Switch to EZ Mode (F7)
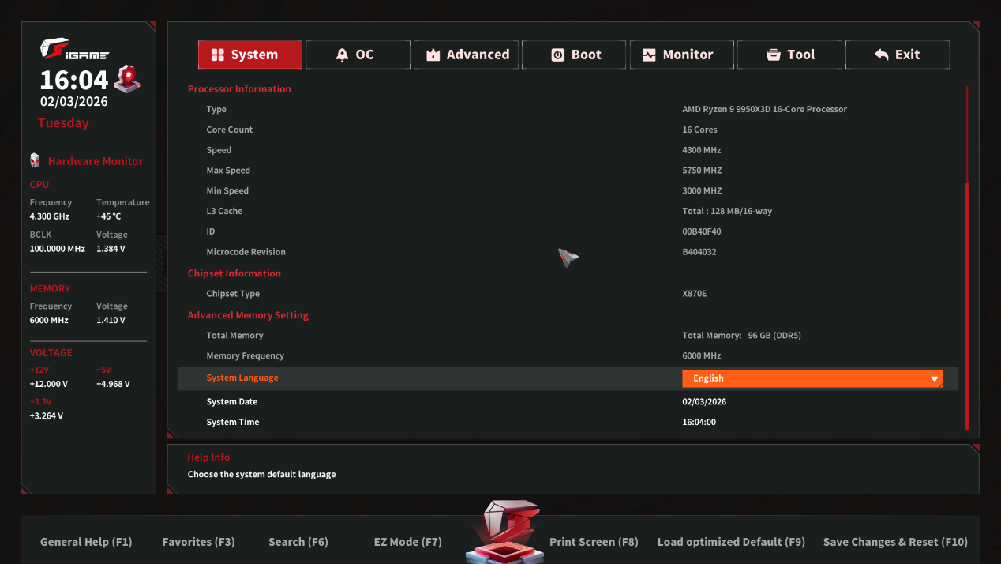This screenshot has width=1001, height=564. (x=407, y=542)
